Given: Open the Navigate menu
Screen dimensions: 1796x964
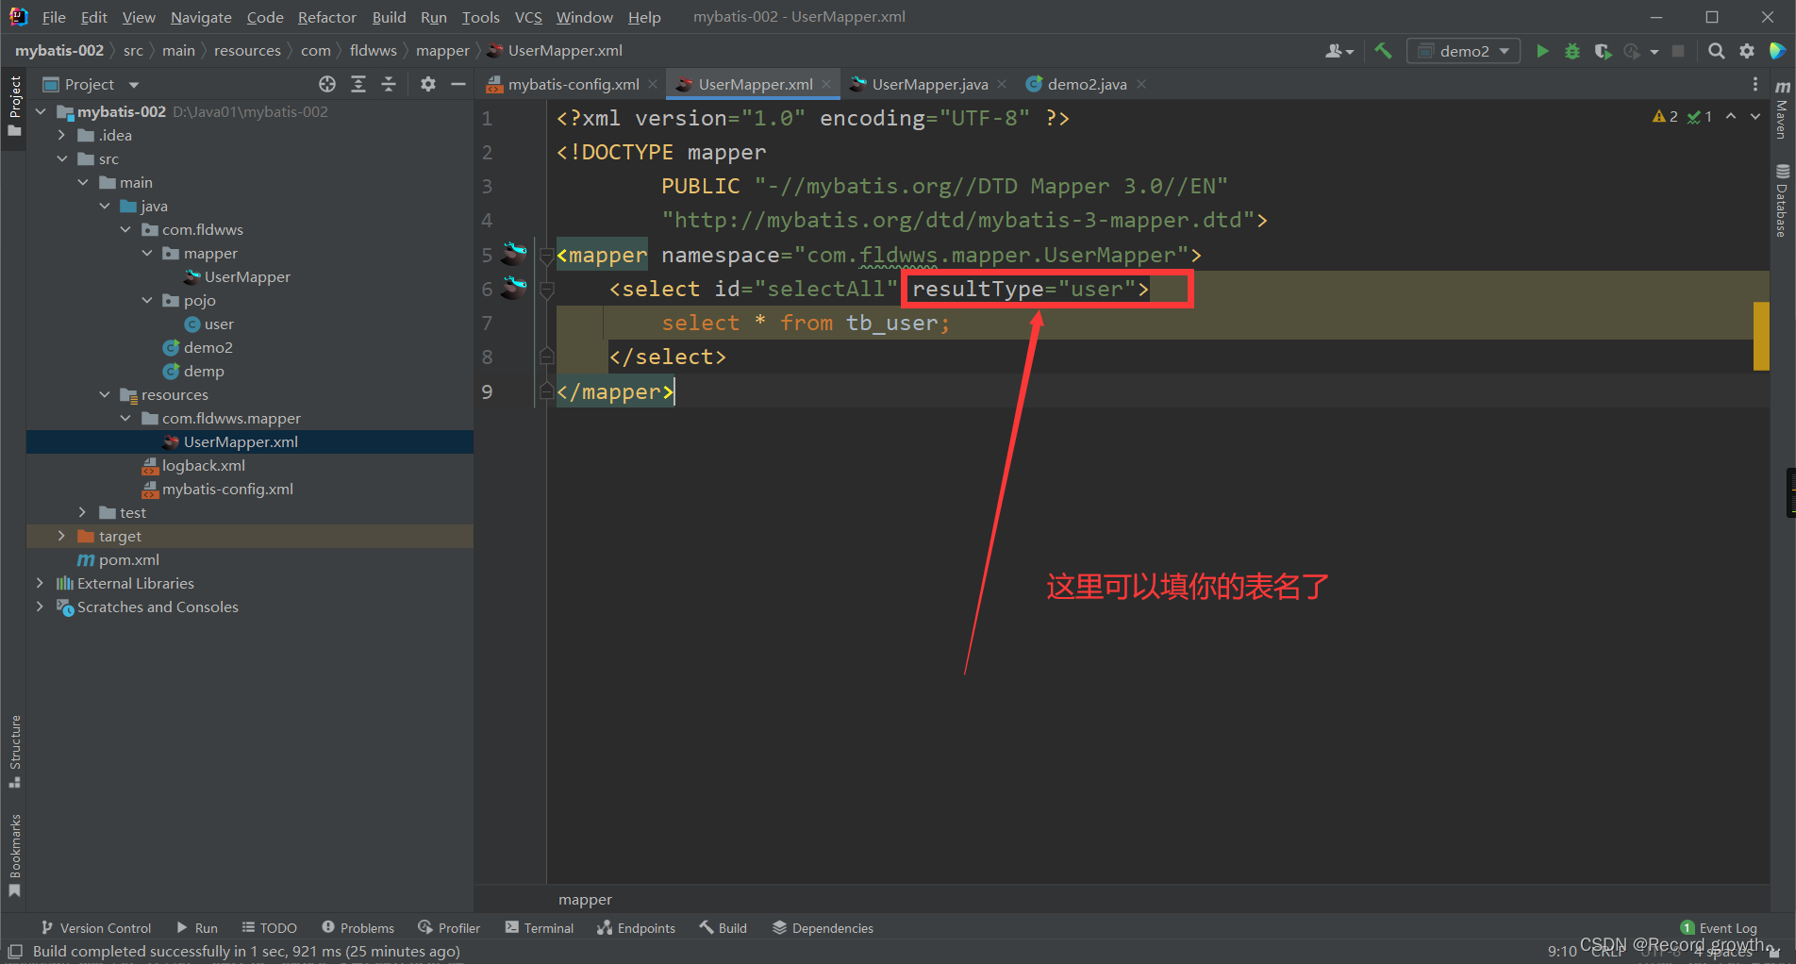Looking at the screenshot, I should pos(201,17).
